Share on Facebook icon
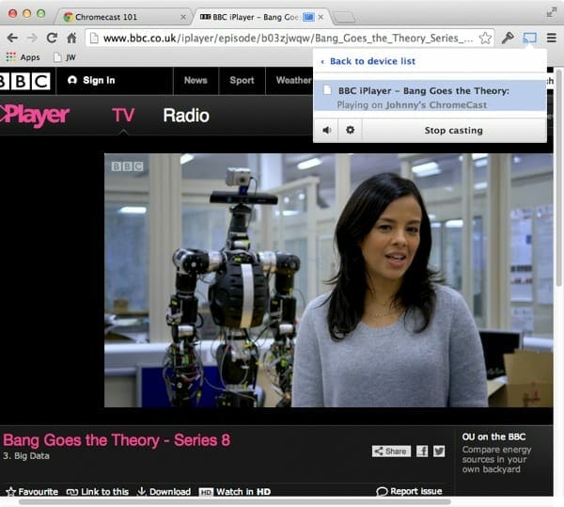Viewport: 564px width, 507px height. point(422,451)
